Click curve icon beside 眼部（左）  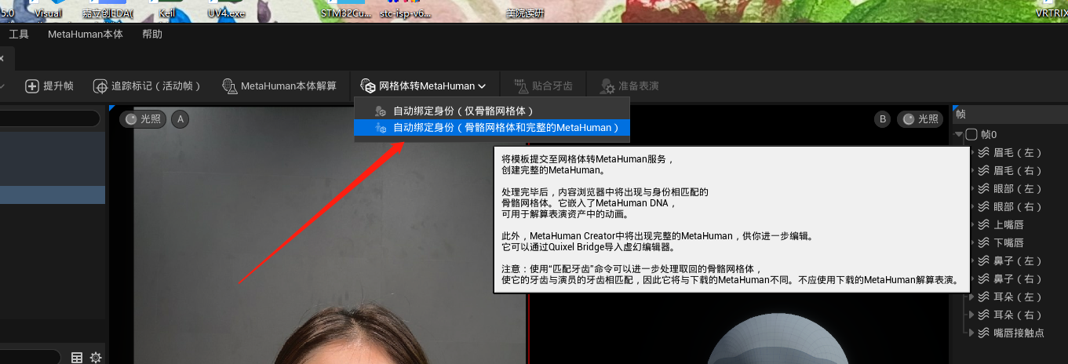tap(984, 188)
